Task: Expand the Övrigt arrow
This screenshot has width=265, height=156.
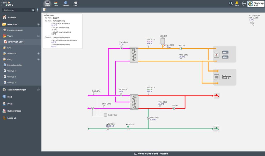Action: pos(38,59)
